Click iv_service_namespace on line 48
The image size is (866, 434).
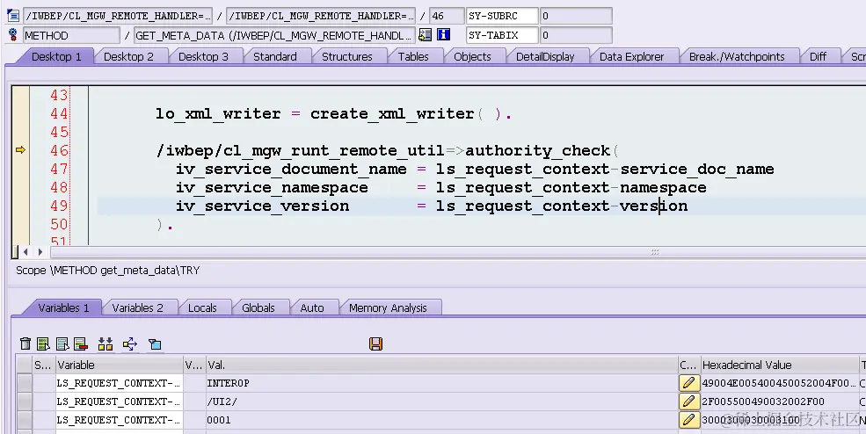272,187
